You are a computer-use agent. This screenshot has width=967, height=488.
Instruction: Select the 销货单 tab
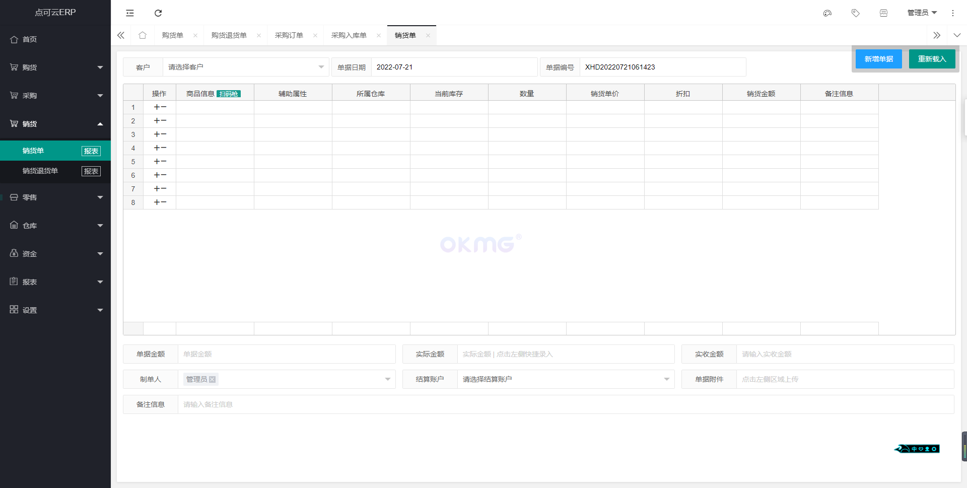405,35
